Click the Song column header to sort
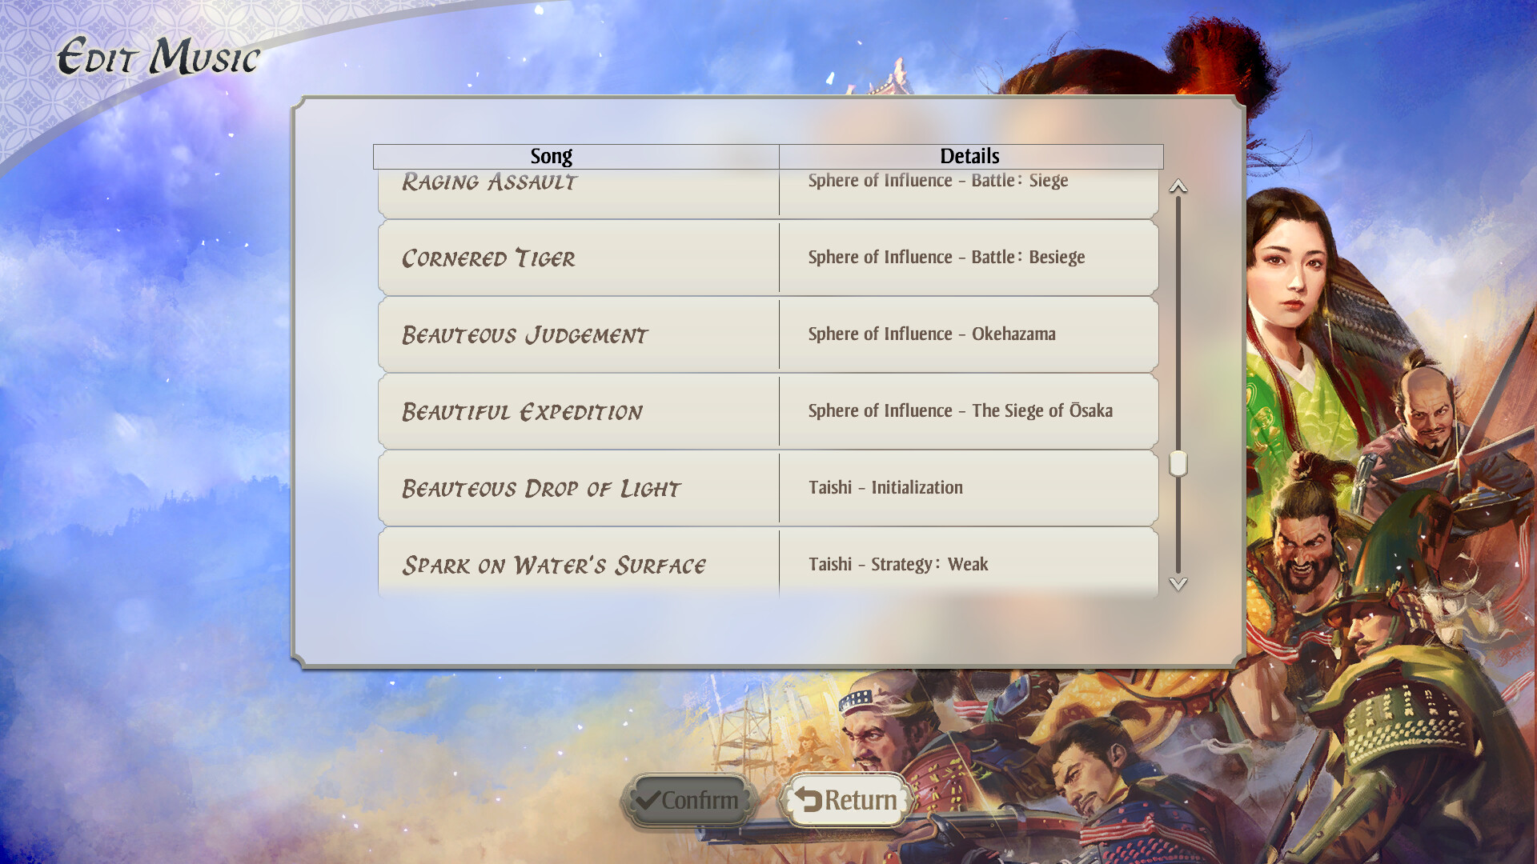This screenshot has width=1537, height=864. click(551, 155)
